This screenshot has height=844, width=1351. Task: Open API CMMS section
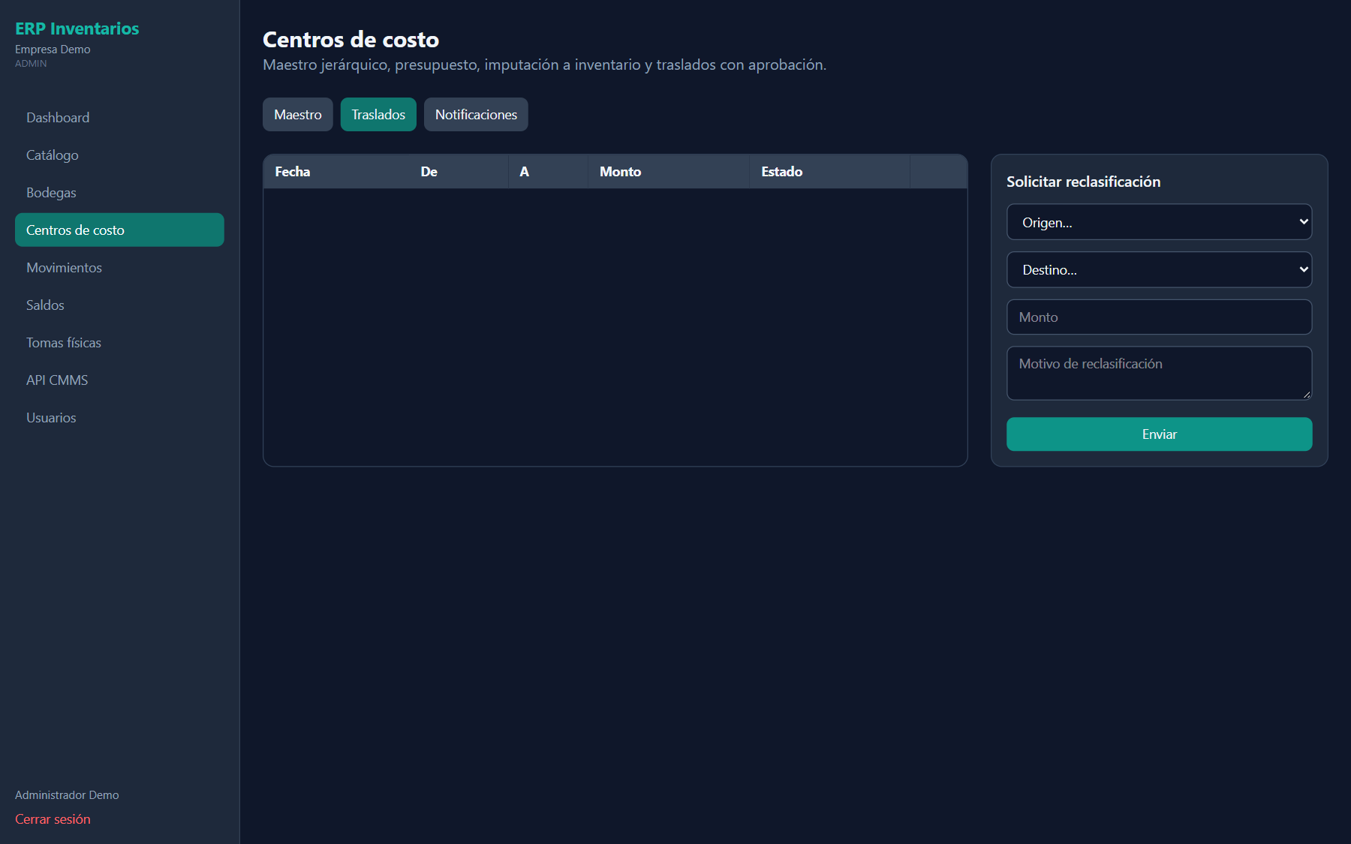119,380
